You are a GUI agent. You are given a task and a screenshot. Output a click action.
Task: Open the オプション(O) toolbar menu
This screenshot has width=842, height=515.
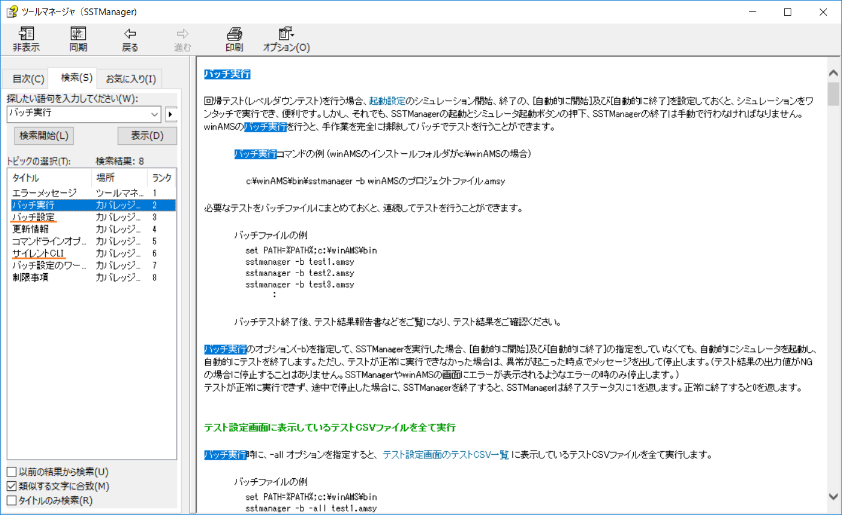coord(286,40)
